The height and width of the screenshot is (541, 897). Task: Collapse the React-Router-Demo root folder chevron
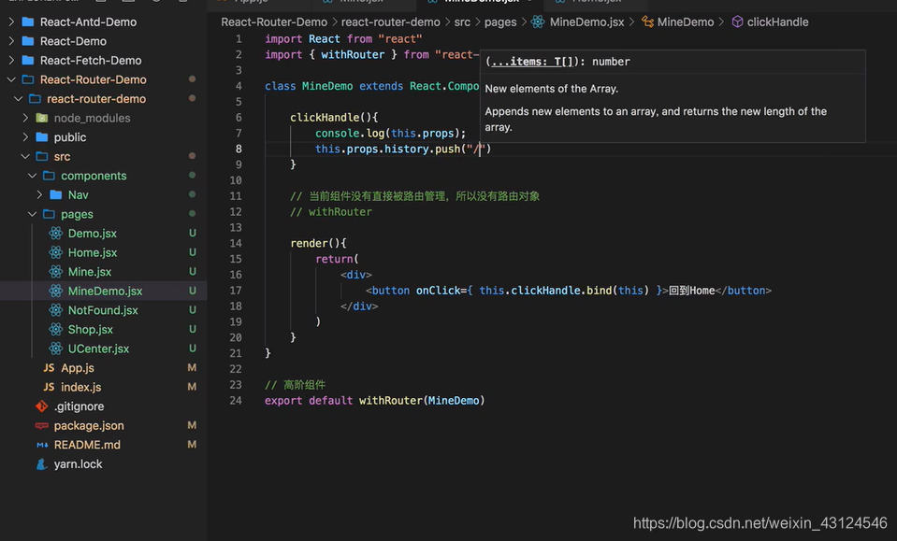[x=11, y=79]
